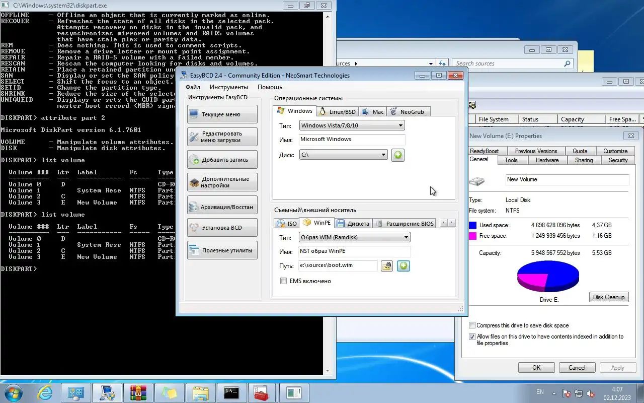Screen dimensions: 644x403
Task: Select the WinPE tab
Action: click(317, 223)
